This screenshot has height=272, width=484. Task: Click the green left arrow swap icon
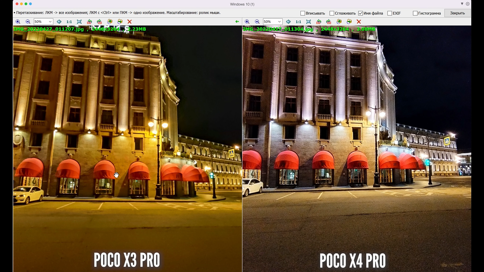(237, 22)
